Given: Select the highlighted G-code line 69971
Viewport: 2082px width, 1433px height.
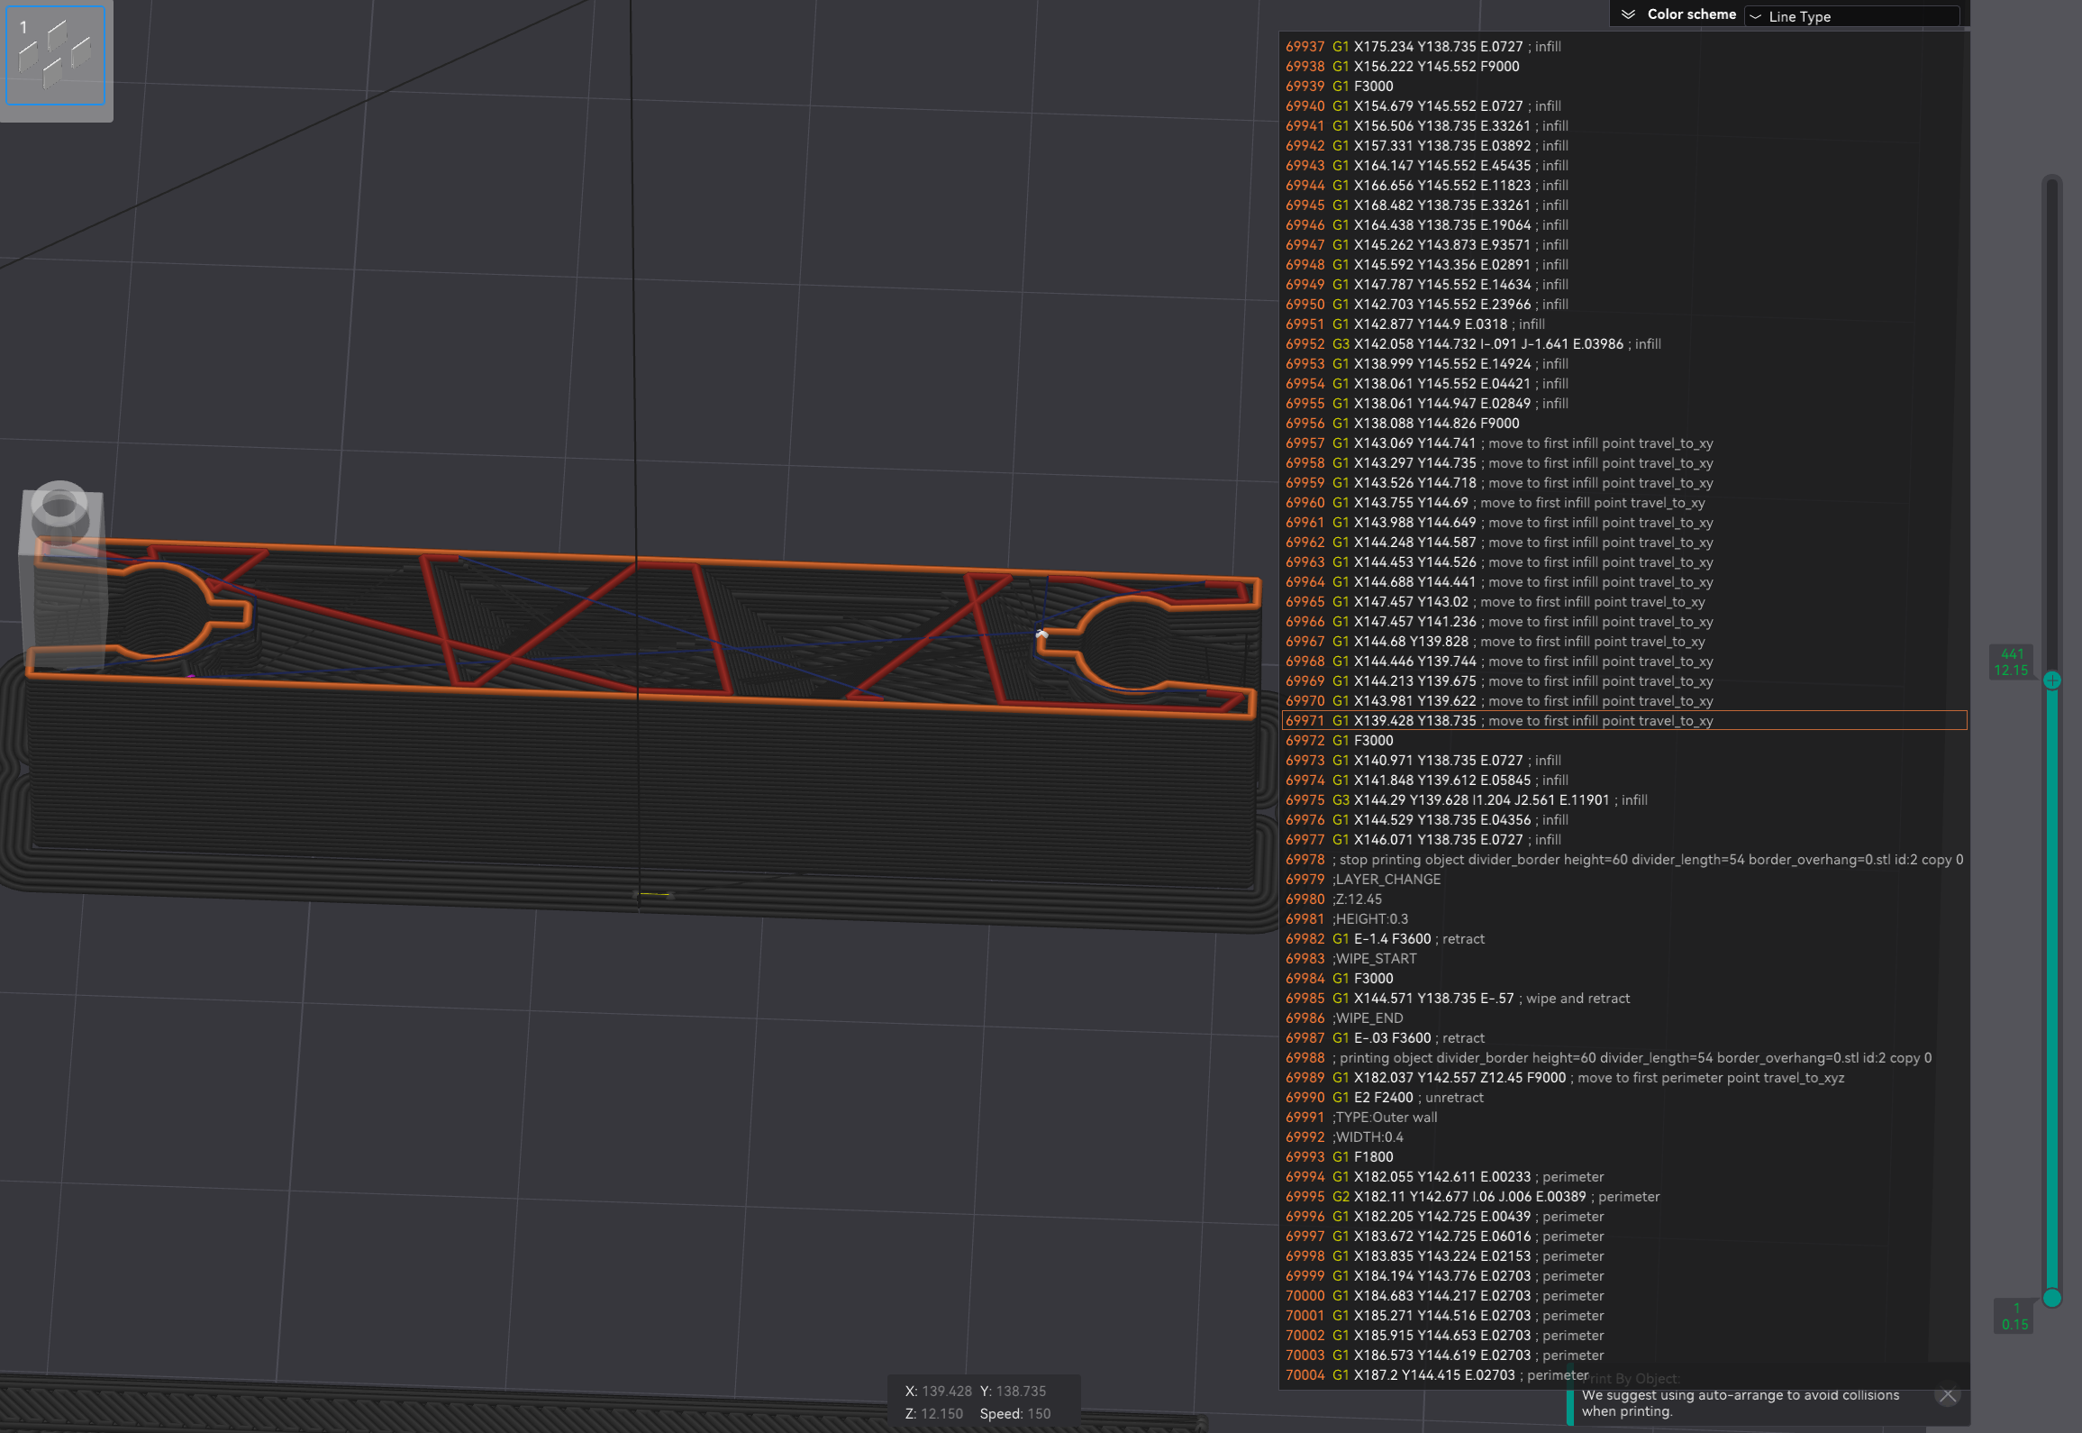Looking at the screenshot, I should click(x=1532, y=720).
